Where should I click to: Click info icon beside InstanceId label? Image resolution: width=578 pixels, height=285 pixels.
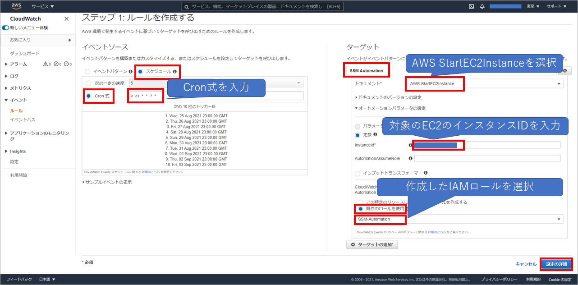[410, 145]
